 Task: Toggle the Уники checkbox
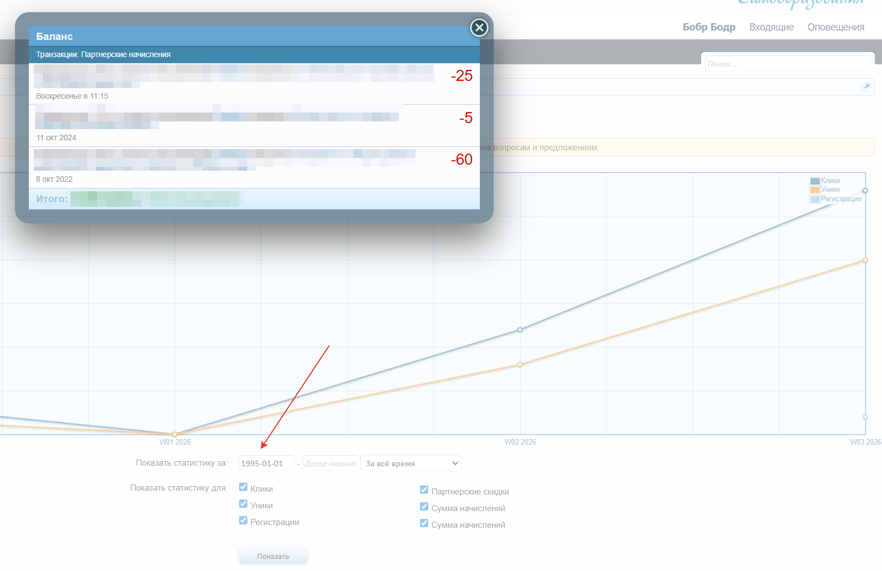[x=243, y=503]
